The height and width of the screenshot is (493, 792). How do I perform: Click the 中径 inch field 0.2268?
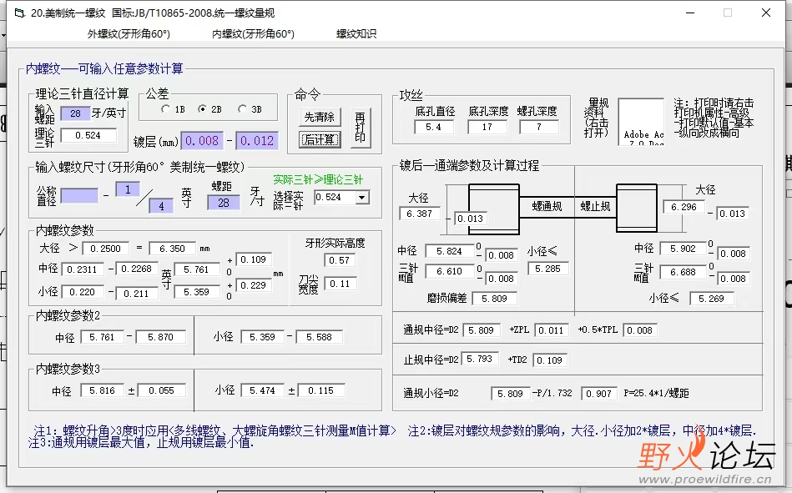136,269
